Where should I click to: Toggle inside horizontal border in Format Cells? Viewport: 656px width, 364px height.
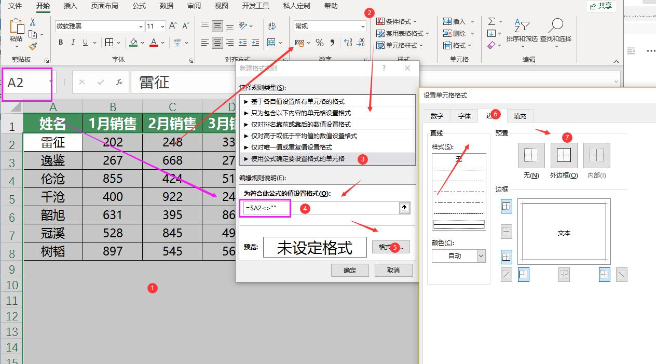507,231
